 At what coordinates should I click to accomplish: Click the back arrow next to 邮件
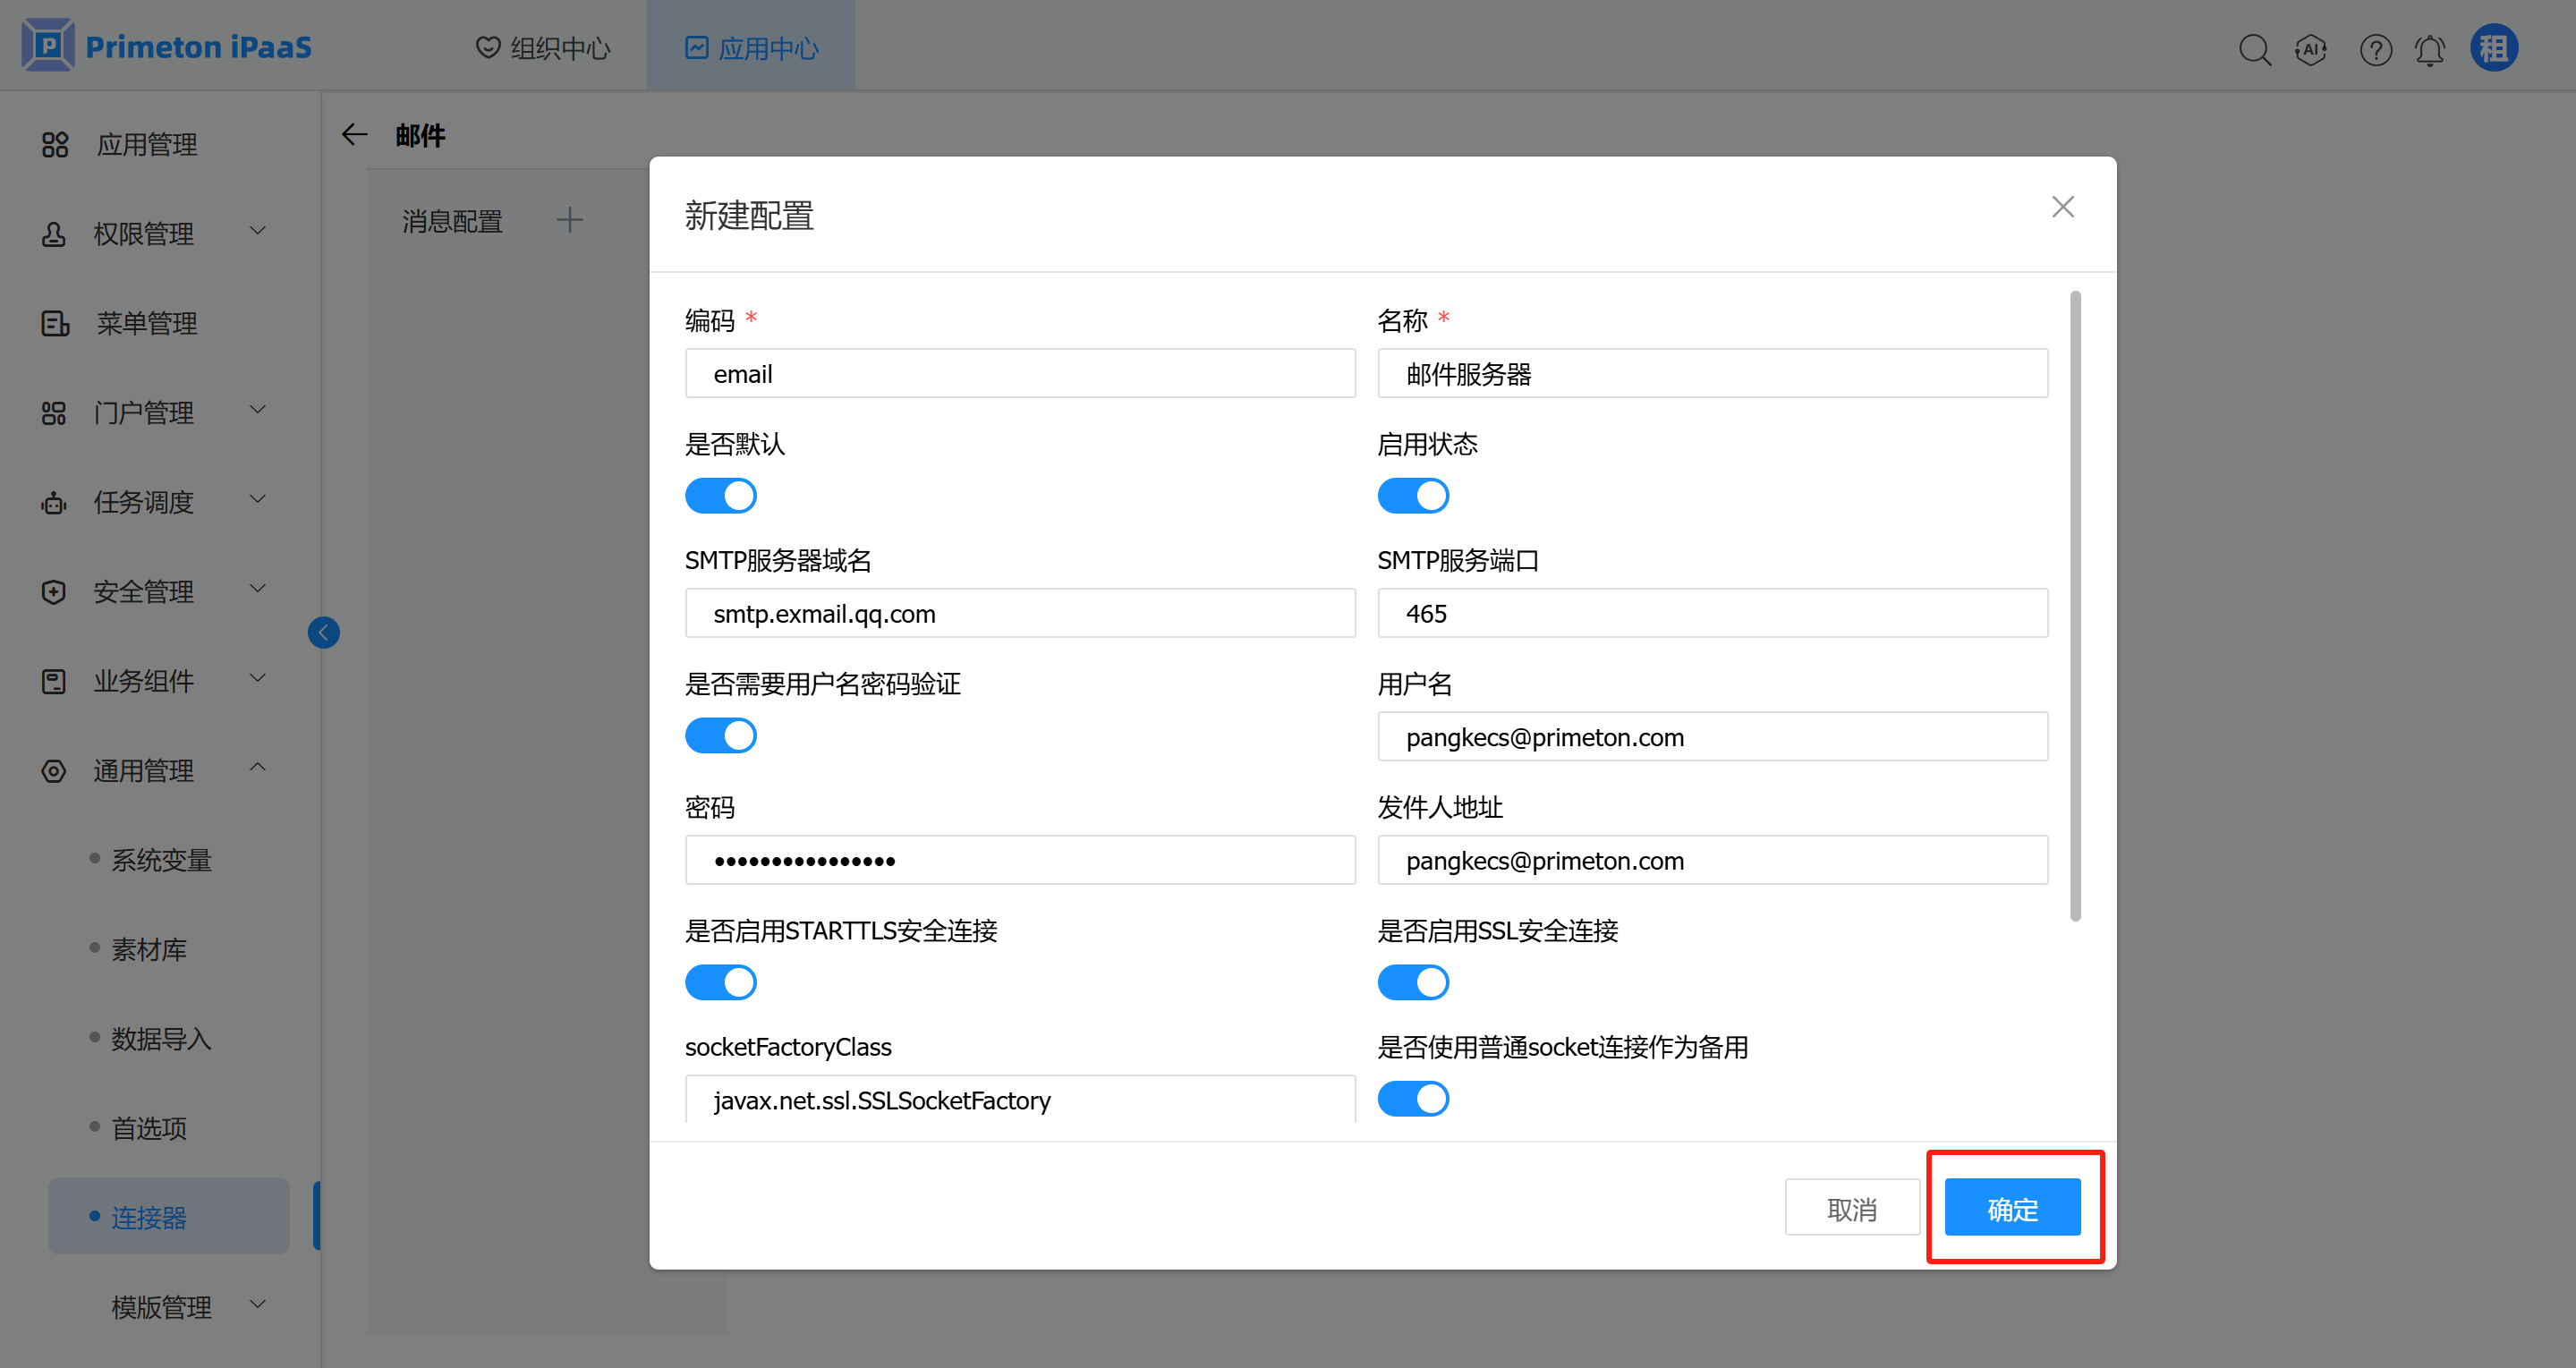355,135
